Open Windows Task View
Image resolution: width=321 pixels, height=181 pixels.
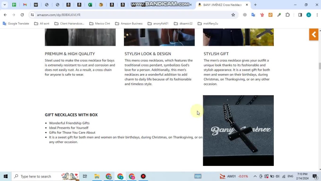(85, 176)
